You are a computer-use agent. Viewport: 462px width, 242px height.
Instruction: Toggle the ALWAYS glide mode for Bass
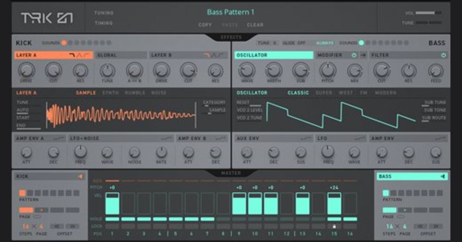click(x=325, y=43)
